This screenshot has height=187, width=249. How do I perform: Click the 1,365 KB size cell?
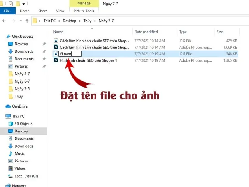(230, 60)
